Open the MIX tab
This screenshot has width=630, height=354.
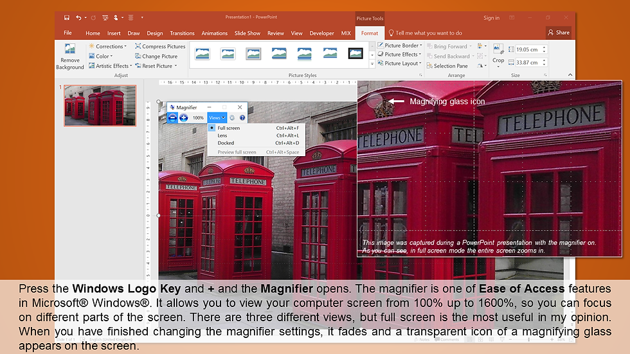coord(346,33)
